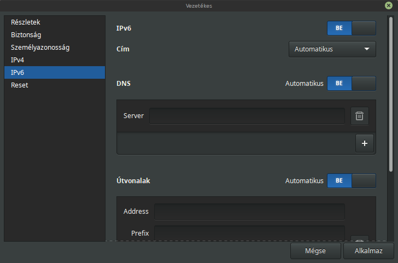The height and width of the screenshot is (263, 398).
Task: Turn off automatic Útvonalak switch
Action: tap(352, 181)
